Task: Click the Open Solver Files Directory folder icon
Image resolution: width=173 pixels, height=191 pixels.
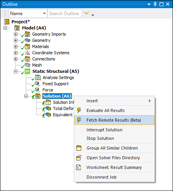Action: click(x=79, y=158)
